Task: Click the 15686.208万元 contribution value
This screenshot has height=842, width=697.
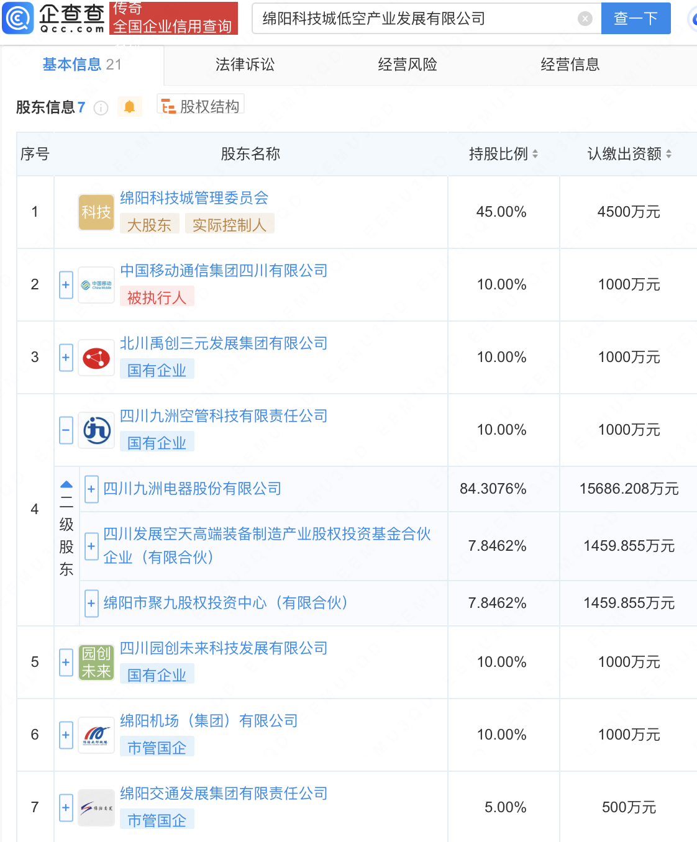Action: [629, 489]
